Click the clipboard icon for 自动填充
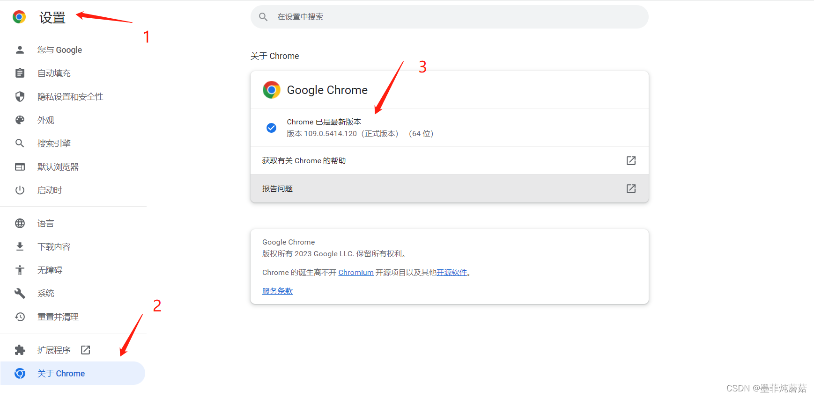The height and width of the screenshot is (397, 814). point(20,73)
